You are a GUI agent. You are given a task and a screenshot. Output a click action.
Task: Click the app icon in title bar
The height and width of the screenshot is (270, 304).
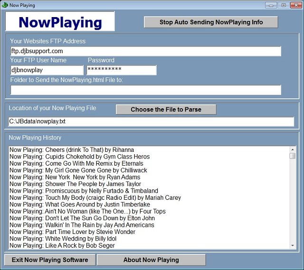pyautogui.click(x=5, y=5)
